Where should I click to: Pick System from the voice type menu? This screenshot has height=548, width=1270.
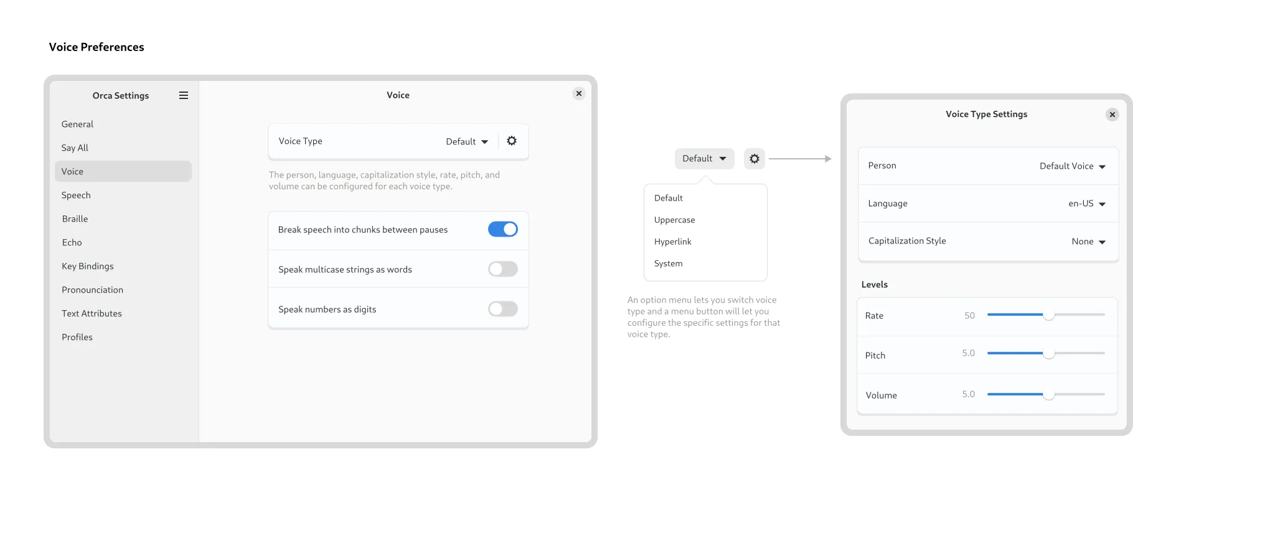tap(668, 263)
